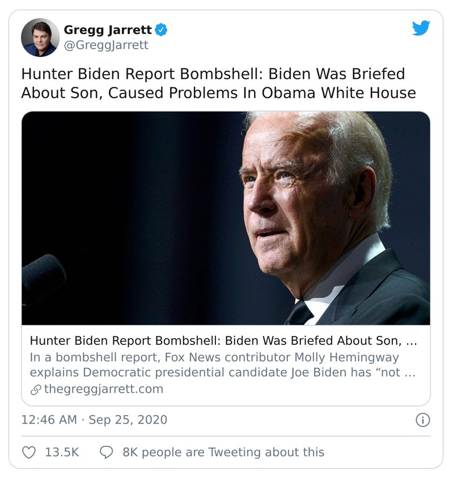Viewport: 453px width, 478px height.
Task: Open the article photo of the card
Action: coord(226,218)
